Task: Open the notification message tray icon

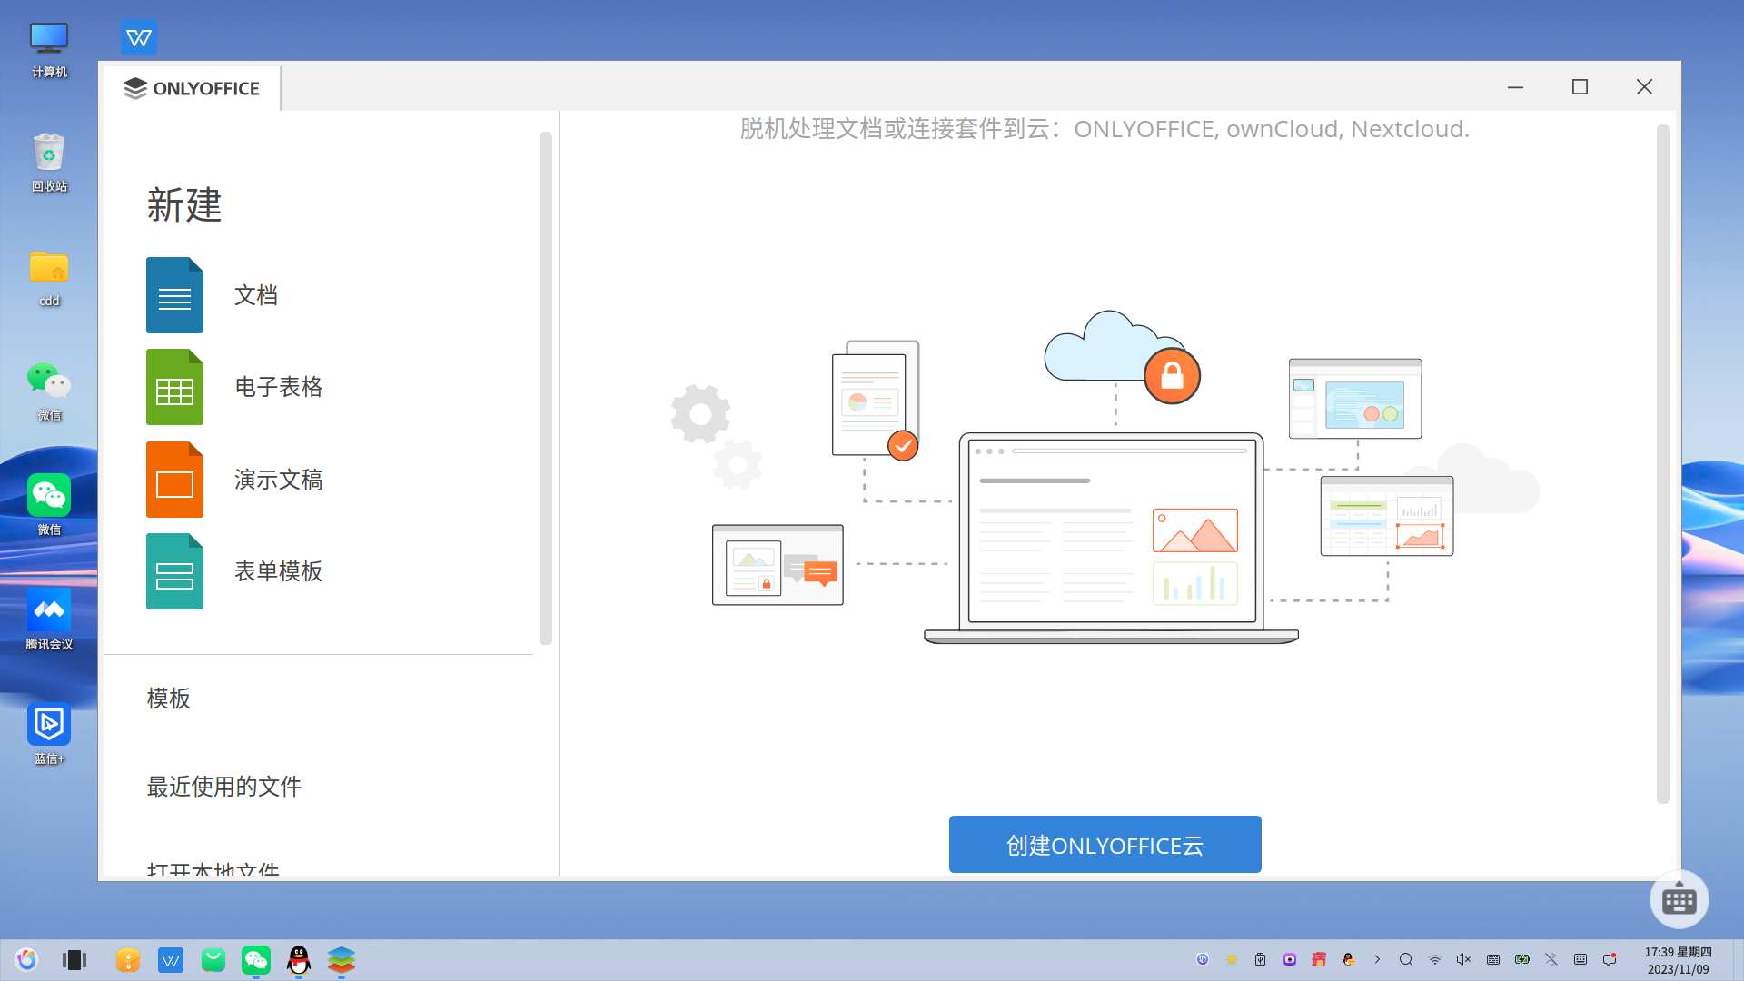Action: point(1610,959)
